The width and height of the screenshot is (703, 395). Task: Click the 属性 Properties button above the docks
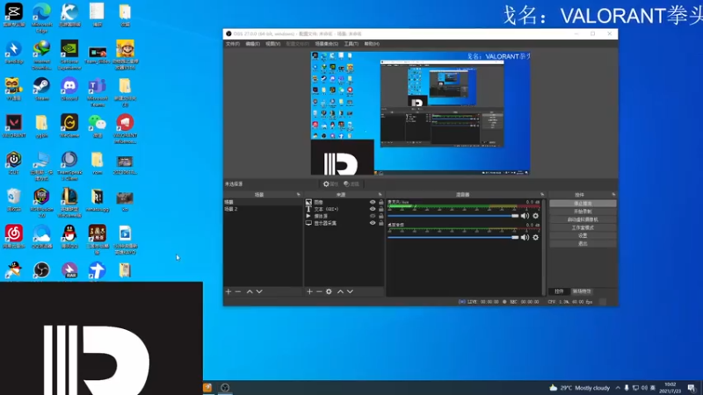coord(331,184)
